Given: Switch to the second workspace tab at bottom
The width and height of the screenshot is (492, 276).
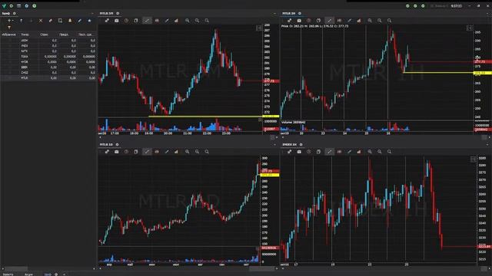Looking at the screenshot, I should [29, 274].
